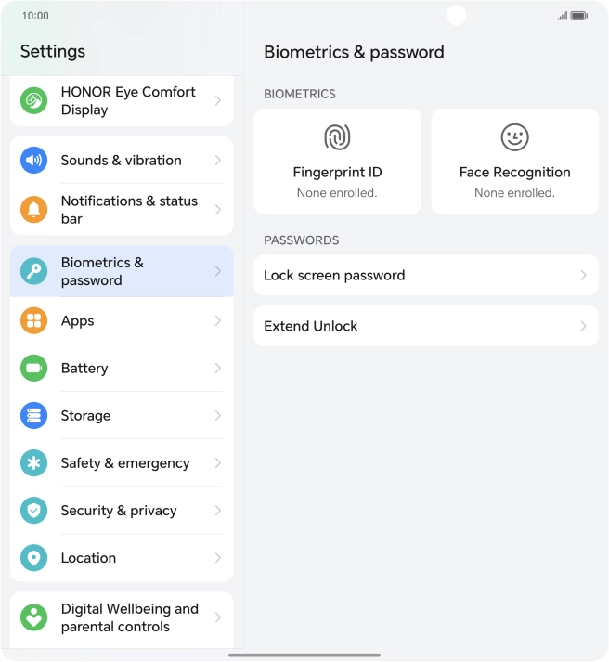
Task: Click the orange Apps grid icon
Action: (x=34, y=320)
